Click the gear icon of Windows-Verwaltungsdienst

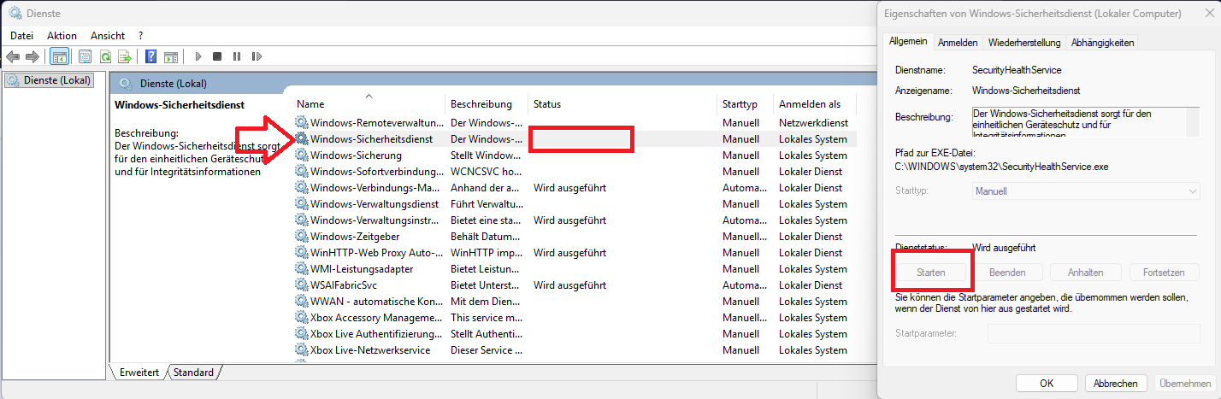tap(301, 204)
